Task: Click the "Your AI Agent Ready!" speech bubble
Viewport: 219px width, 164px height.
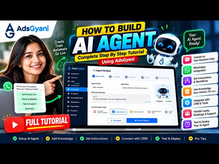Action: pos(194,40)
